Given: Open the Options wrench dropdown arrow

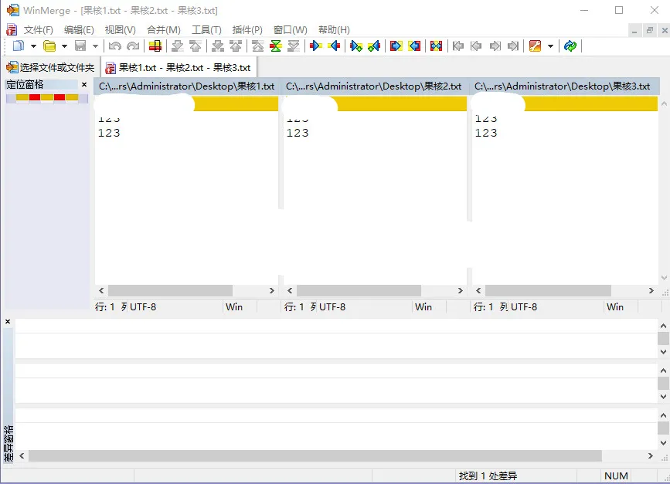Looking at the screenshot, I should click(550, 46).
